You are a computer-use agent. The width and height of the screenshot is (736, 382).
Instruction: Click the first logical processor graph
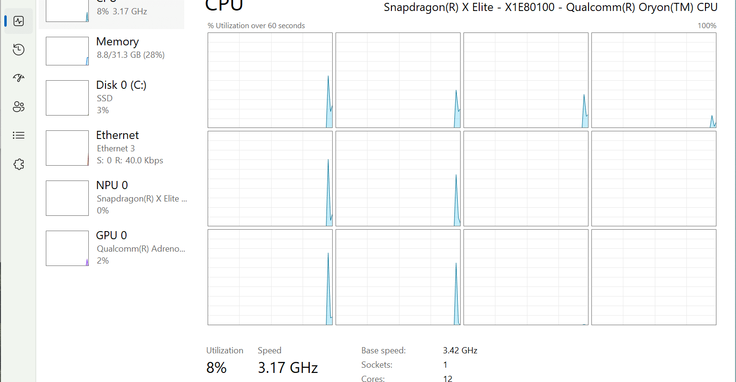point(270,80)
